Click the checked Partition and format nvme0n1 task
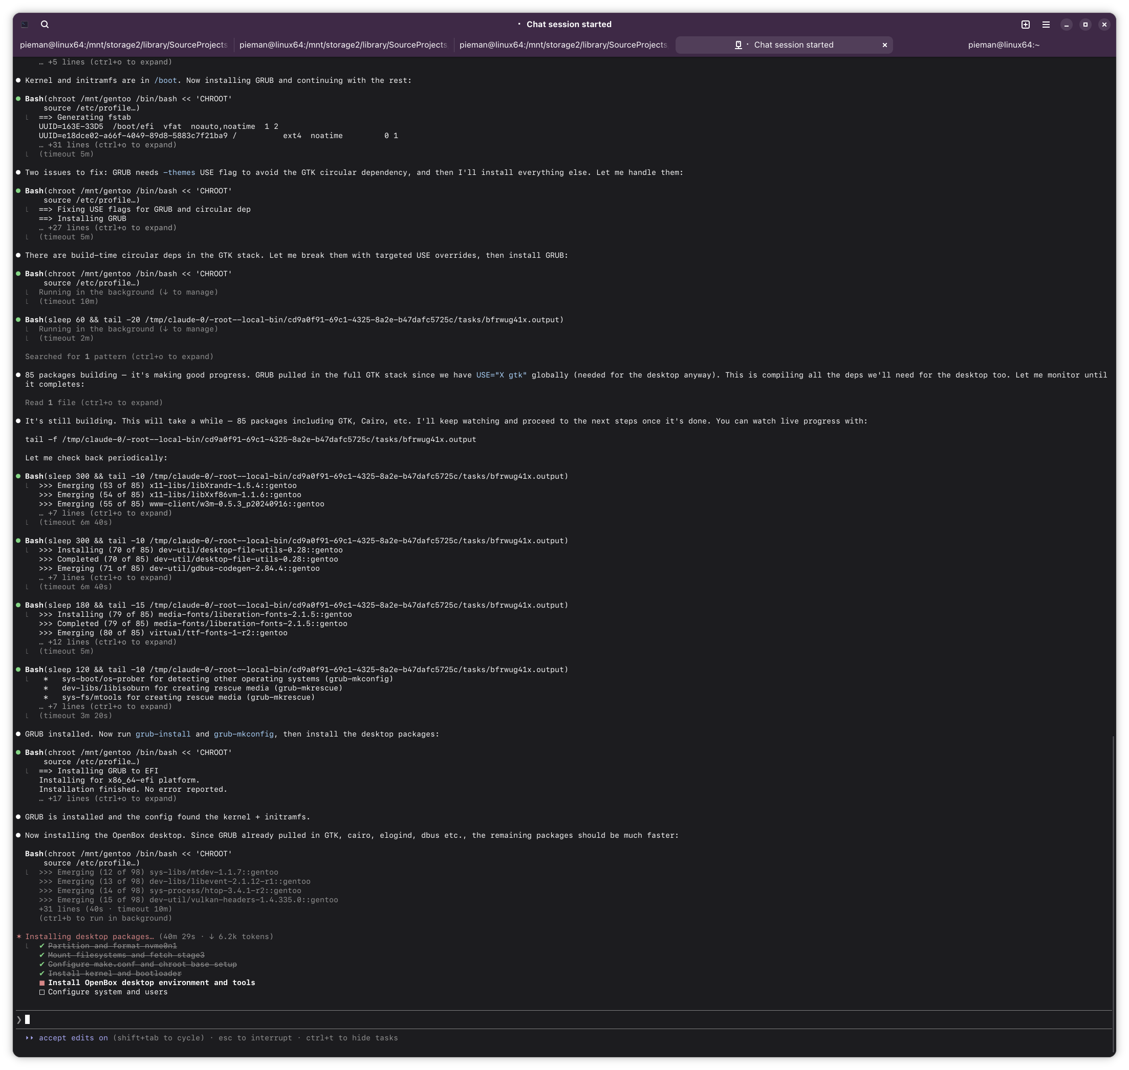The image size is (1129, 1070). pos(112,946)
